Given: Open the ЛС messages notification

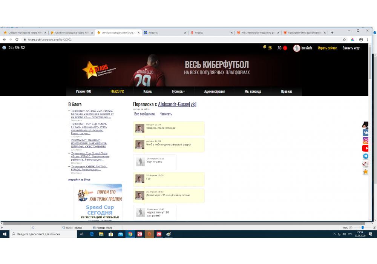Looking at the screenshot, I should [x=282, y=48].
